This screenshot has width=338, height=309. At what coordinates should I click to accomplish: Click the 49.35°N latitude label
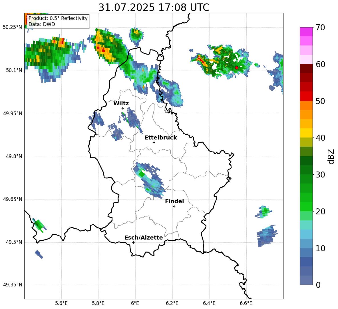13,285
